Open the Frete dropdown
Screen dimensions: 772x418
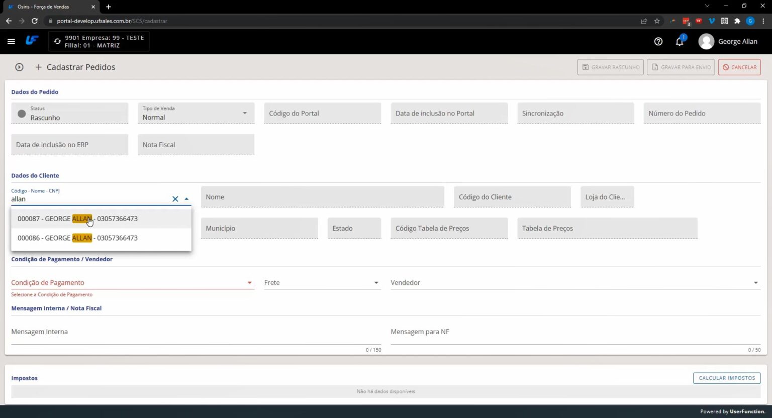(376, 282)
